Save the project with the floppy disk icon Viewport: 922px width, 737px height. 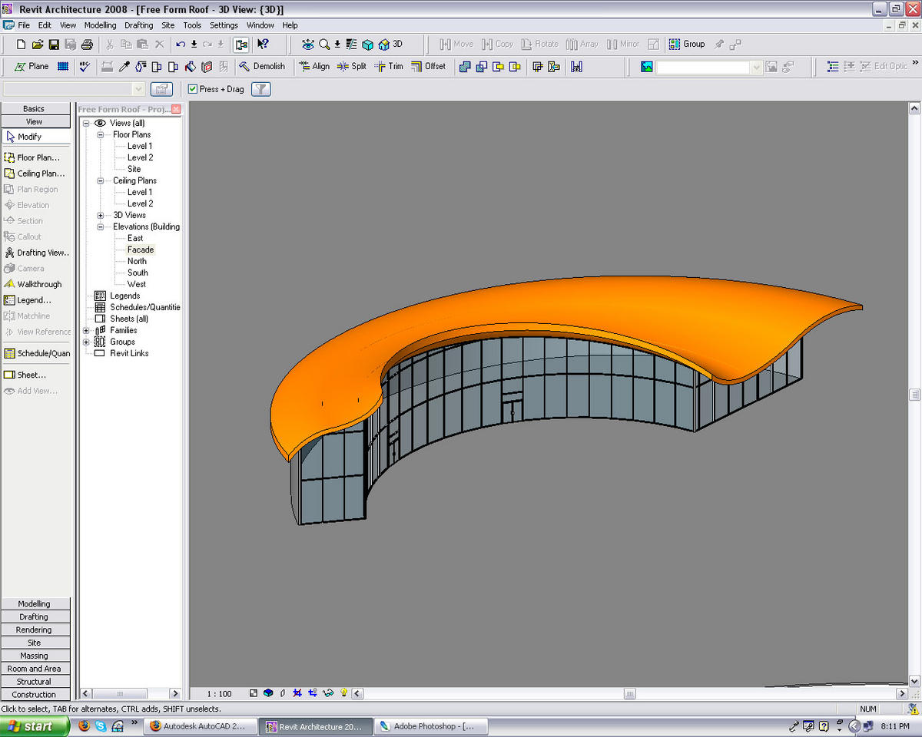click(54, 45)
